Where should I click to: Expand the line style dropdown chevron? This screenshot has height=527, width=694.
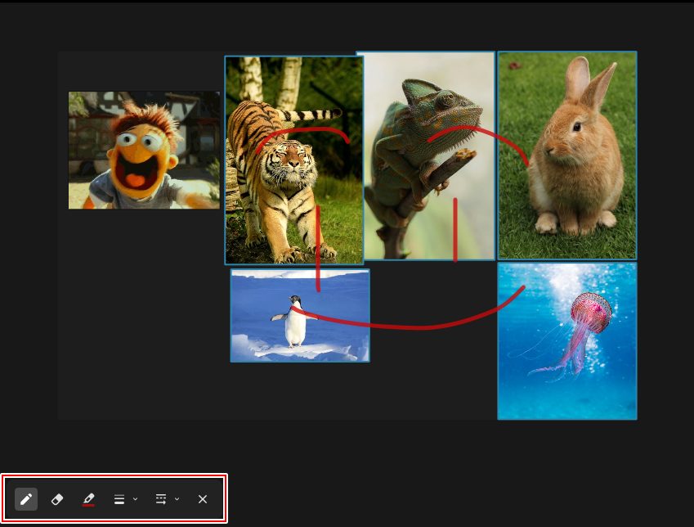177,499
